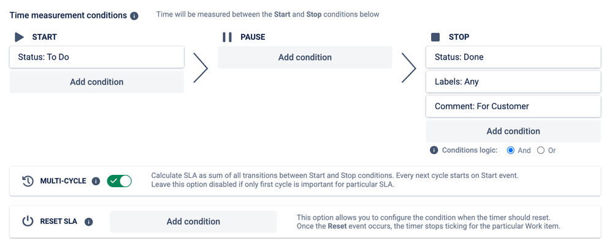Open the Labels: Any stop condition
This screenshot has height=243, width=612.
tap(513, 82)
